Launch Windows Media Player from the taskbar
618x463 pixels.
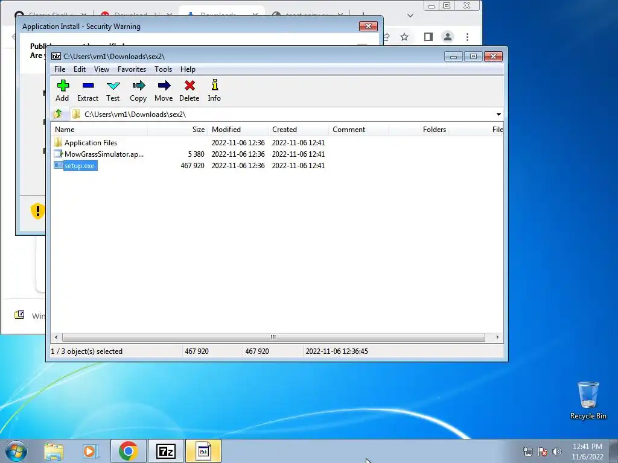[91, 451]
